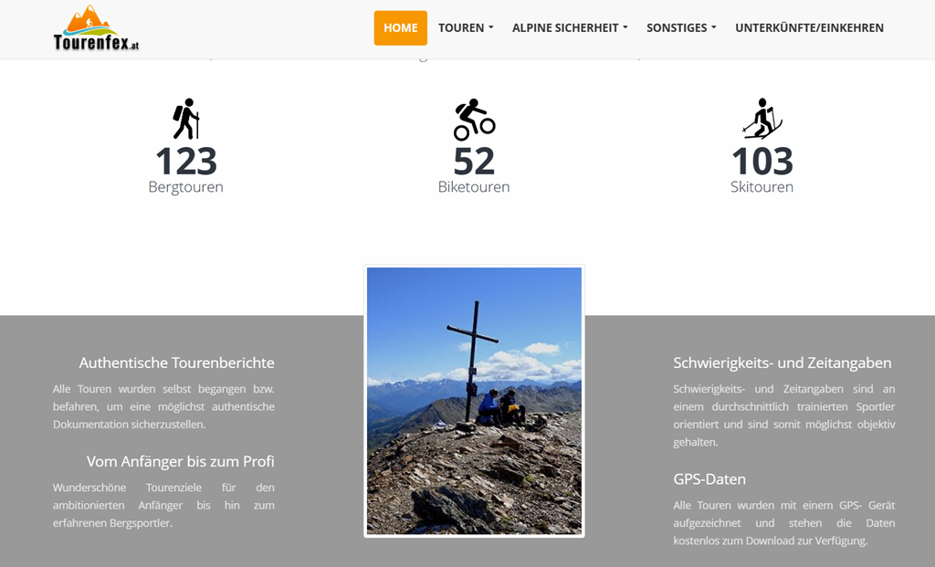Click the cyclist icon above Biketouren
This screenshot has height=567, width=935.
pyautogui.click(x=474, y=120)
